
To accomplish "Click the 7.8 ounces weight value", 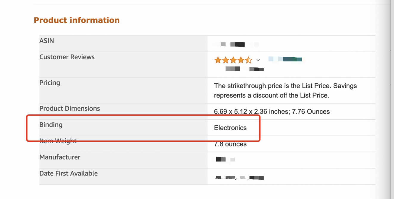I will (230, 144).
